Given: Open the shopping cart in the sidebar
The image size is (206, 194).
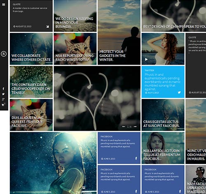Looking at the screenshot, I should coord(3,105).
